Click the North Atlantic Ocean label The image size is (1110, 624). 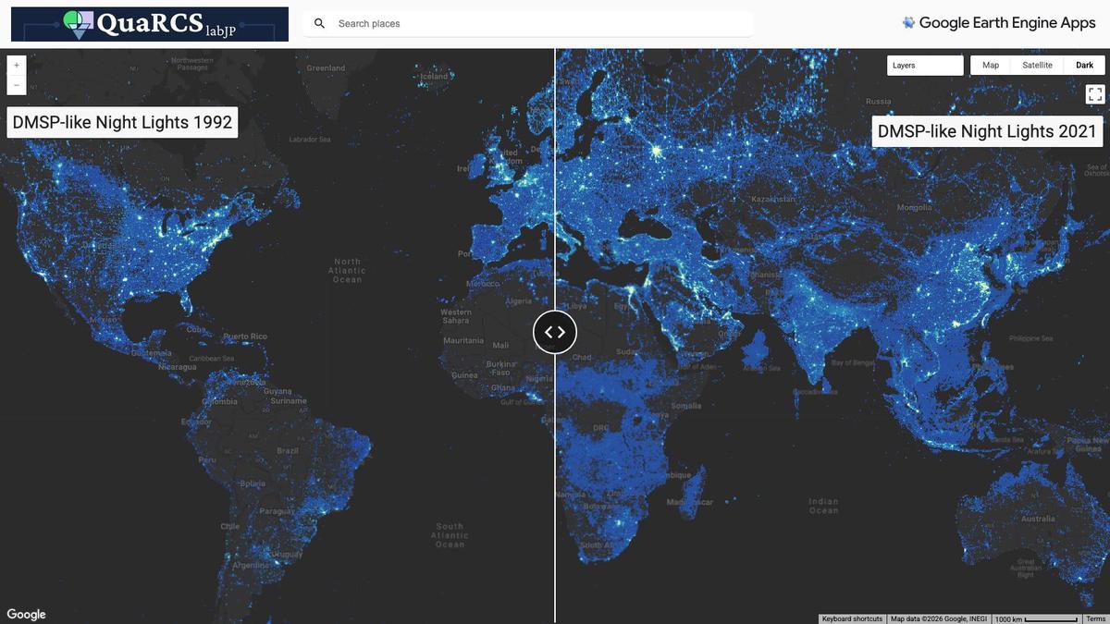point(348,271)
